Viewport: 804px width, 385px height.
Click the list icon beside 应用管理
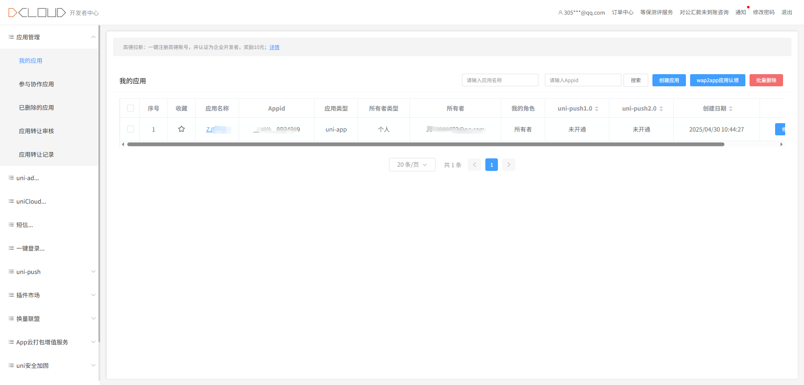tap(11, 37)
